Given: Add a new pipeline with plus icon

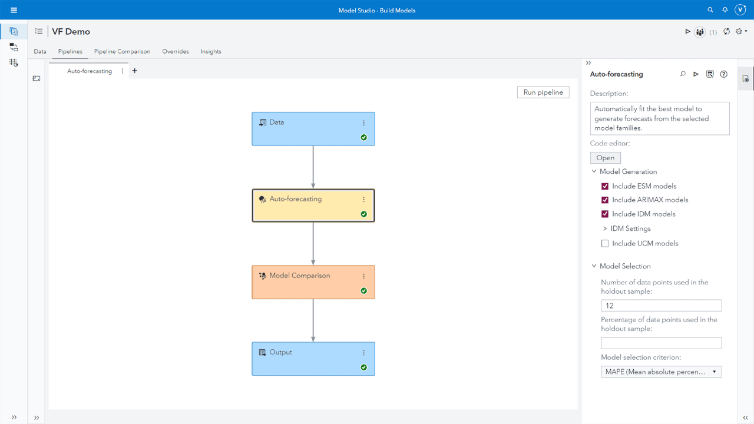Looking at the screenshot, I should 135,71.
